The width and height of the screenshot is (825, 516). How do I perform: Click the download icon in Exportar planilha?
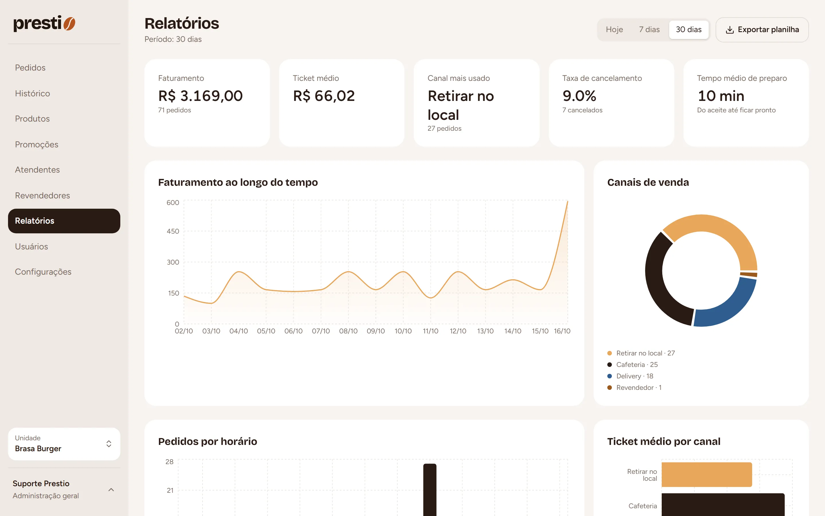[x=730, y=30]
